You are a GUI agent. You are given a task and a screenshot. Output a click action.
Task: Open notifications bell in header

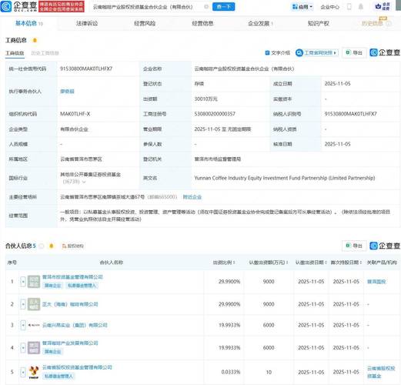361,7
